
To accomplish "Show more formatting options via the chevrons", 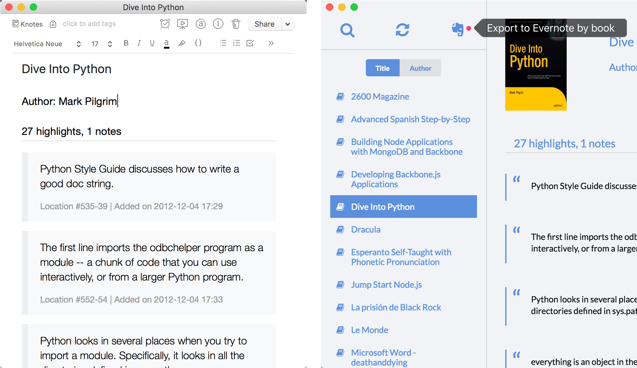I will pos(271,43).
